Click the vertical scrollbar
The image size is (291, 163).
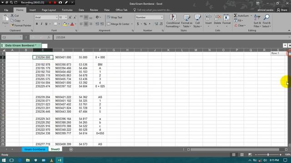[x=290, y=97]
